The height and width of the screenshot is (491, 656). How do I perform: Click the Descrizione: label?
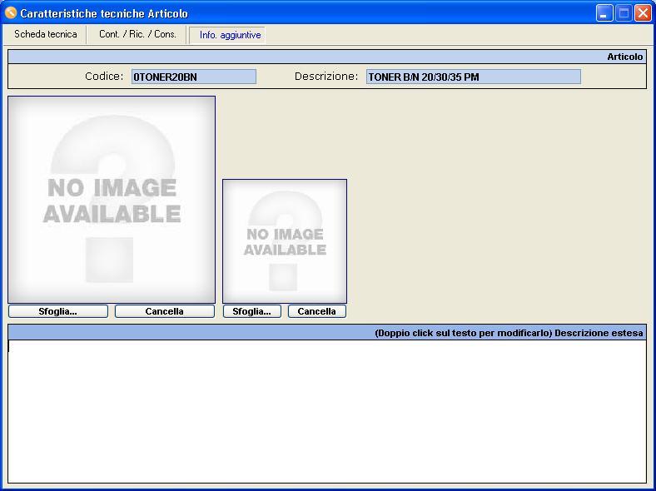click(x=326, y=77)
